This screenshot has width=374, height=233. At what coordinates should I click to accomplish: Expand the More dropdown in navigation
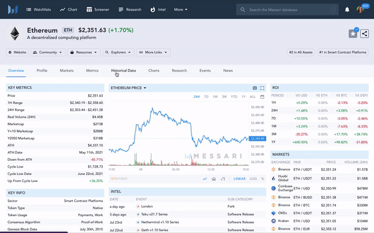point(181,9)
